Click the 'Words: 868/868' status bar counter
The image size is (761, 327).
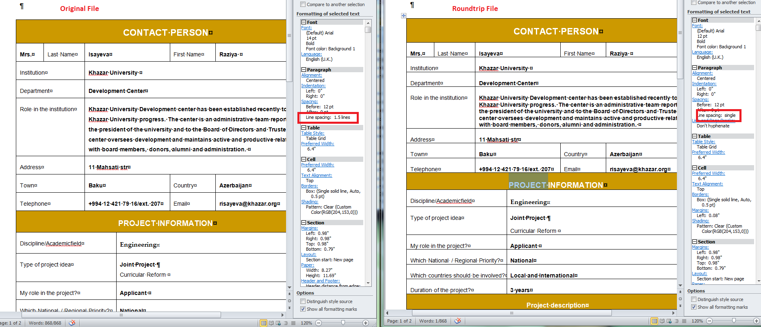pyautogui.click(x=45, y=323)
